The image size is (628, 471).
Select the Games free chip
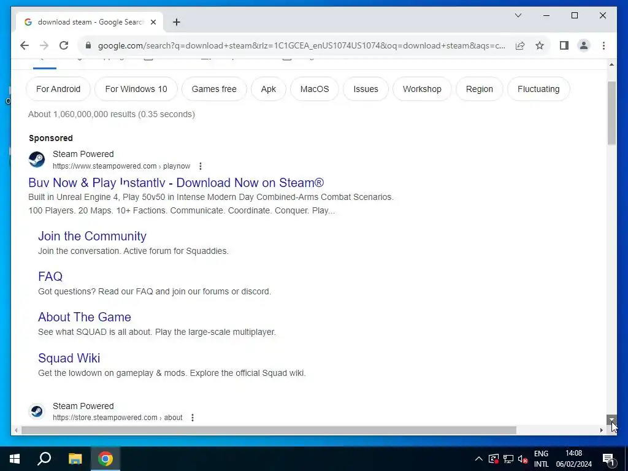click(x=214, y=89)
